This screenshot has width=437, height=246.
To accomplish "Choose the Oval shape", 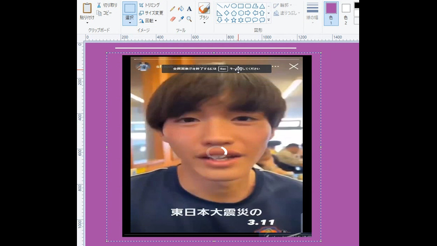I will pyautogui.click(x=234, y=6).
